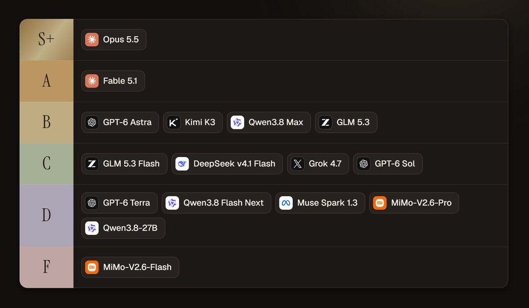Viewport: 529px width, 308px height.
Task: Select the GPT-6 Sol label
Action: click(x=395, y=164)
